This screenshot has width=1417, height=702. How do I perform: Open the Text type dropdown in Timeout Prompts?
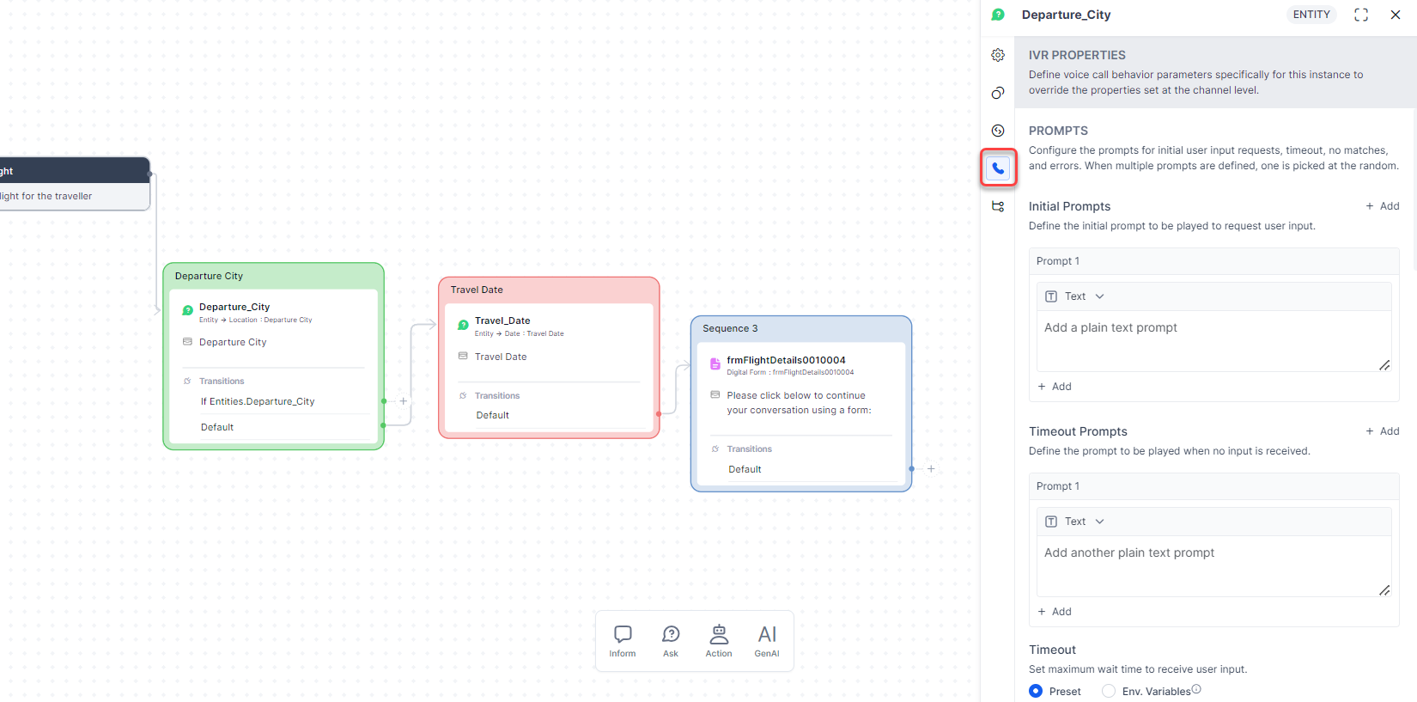tap(1075, 522)
